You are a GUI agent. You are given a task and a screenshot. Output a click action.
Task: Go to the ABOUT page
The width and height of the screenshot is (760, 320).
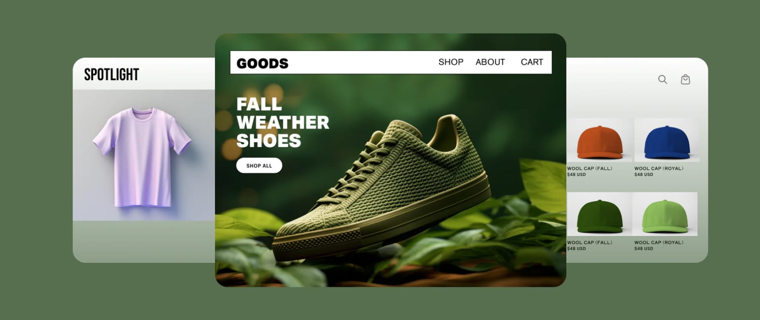490,62
